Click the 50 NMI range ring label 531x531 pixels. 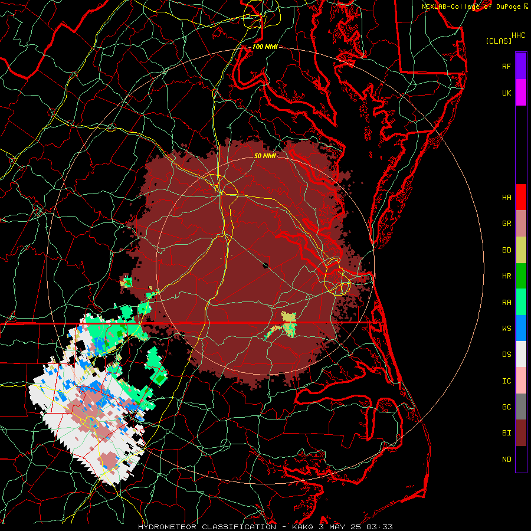point(265,156)
